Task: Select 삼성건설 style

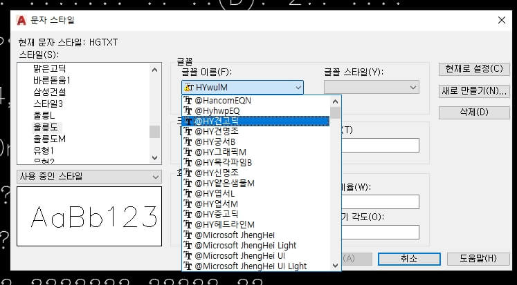Action: pyautogui.click(x=49, y=92)
